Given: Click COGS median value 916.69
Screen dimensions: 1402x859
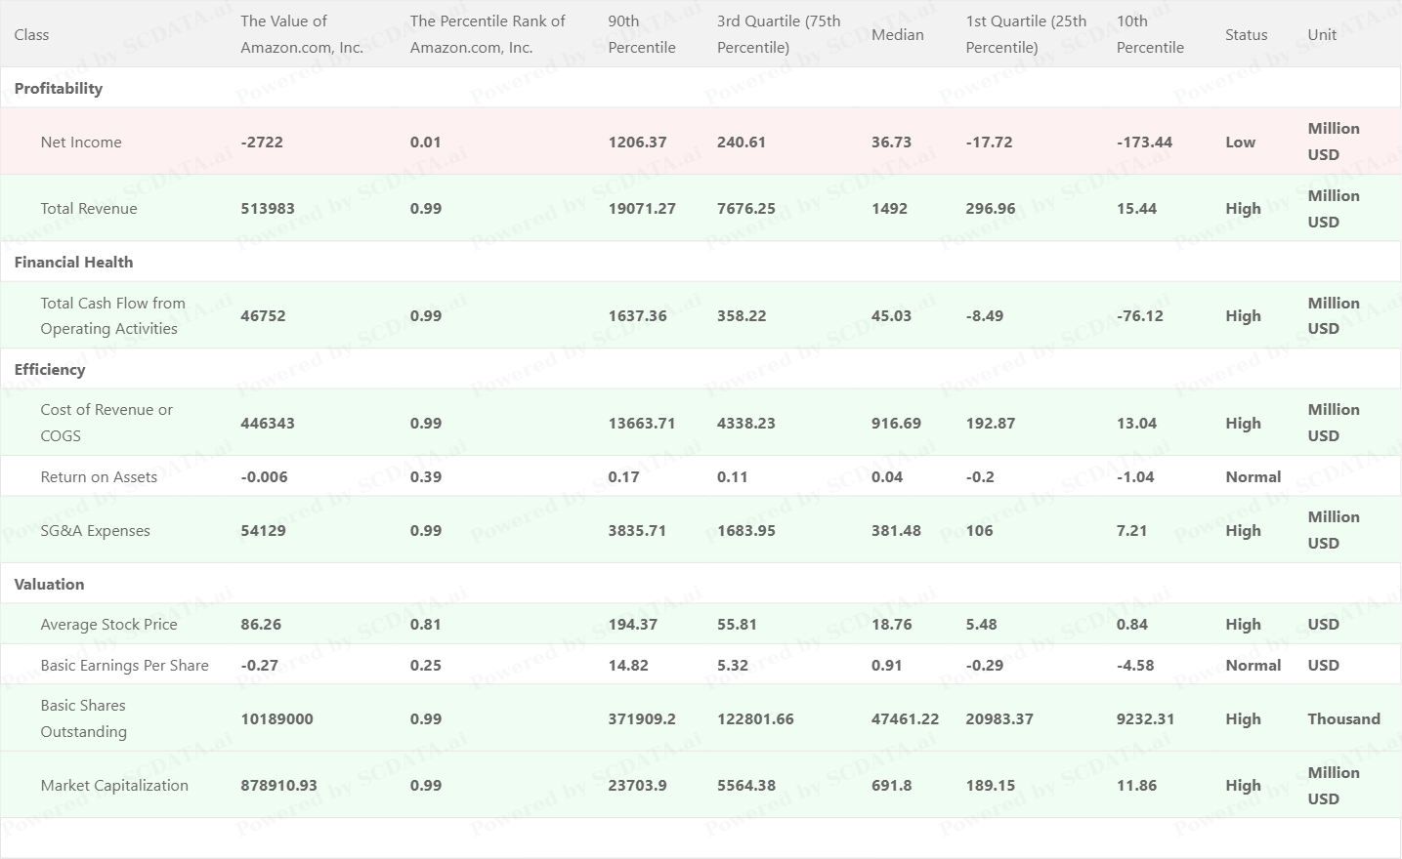Looking at the screenshot, I should 896,423.
